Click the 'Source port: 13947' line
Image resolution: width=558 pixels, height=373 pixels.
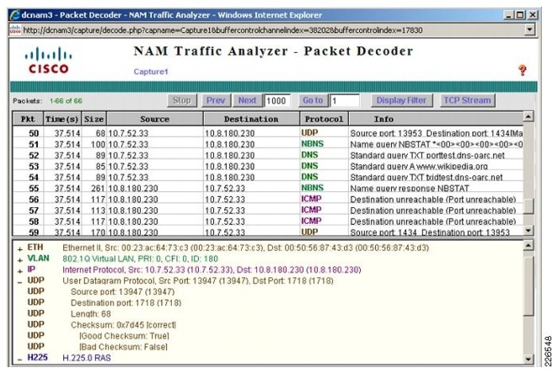[x=123, y=292]
